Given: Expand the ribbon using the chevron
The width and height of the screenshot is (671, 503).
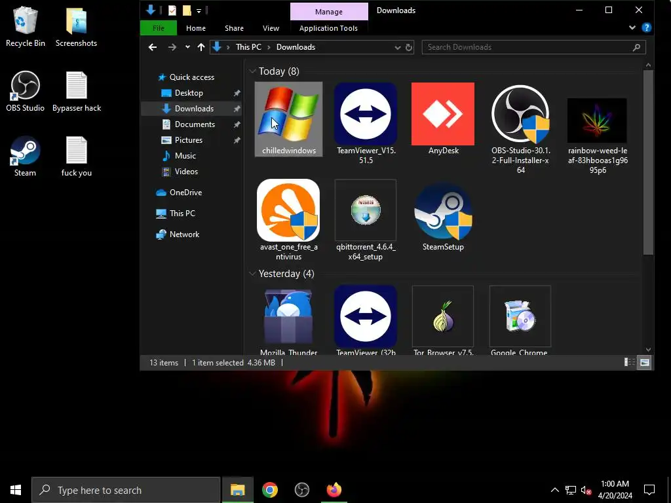Looking at the screenshot, I should [x=632, y=28].
